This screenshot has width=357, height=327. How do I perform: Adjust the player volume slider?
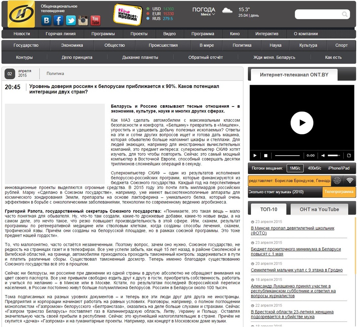(334, 156)
